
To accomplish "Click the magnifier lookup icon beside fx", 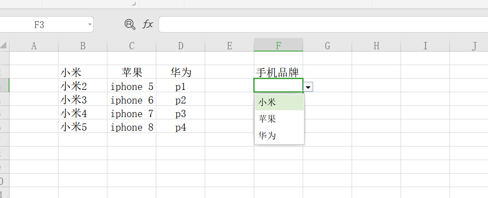I will [130, 24].
